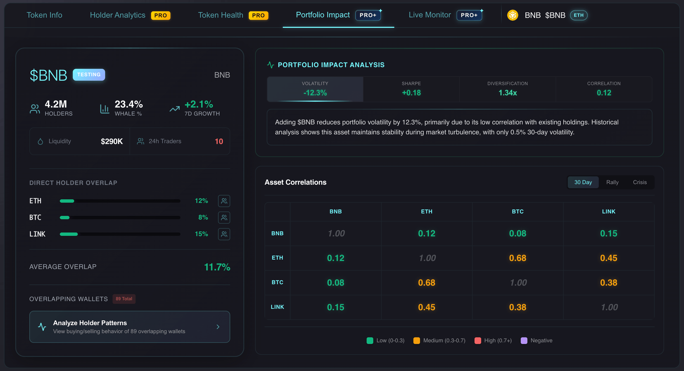Open the Holder Analytics tab
This screenshot has height=371, width=684.
tap(118, 15)
